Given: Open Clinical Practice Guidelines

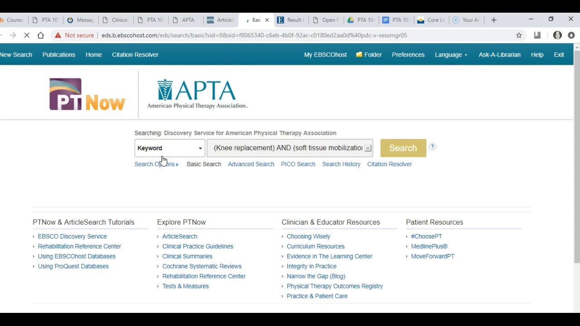Looking at the screenshot, I should click(198, 246).
